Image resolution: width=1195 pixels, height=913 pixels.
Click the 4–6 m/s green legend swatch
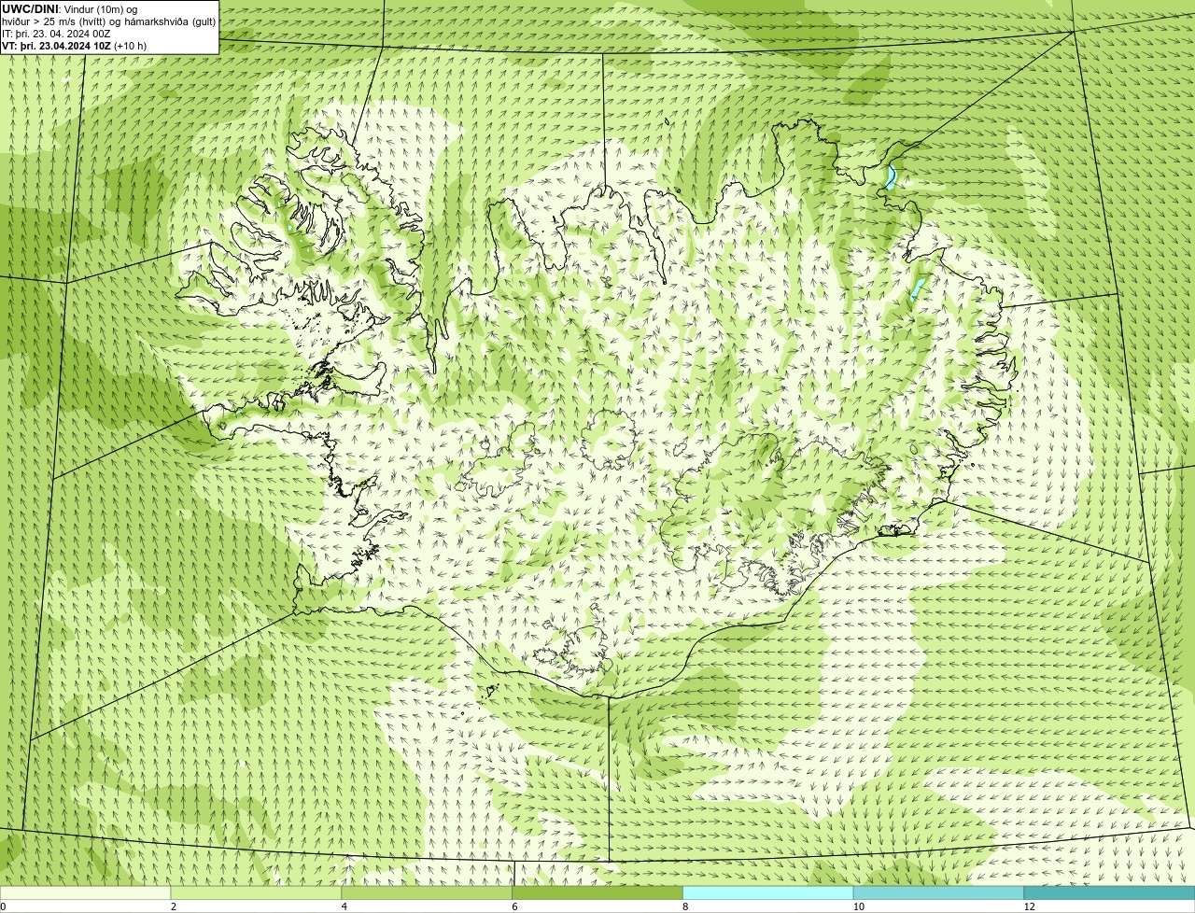[427, 893]
